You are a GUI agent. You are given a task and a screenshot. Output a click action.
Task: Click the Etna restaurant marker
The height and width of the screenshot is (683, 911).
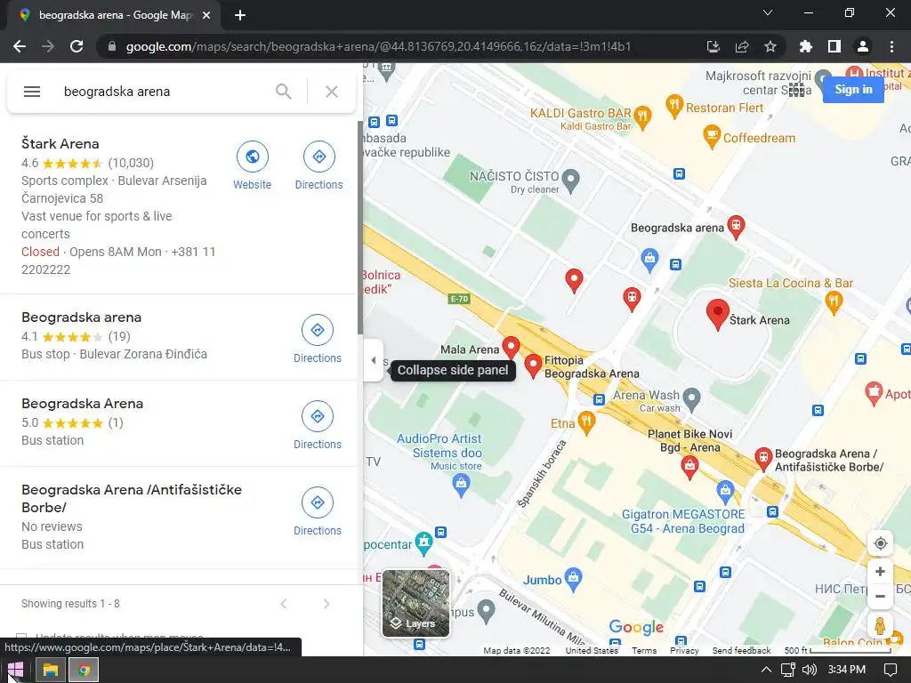tap(587, 422)
